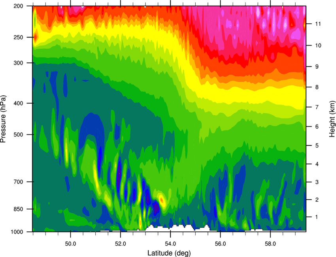Click the 52.0 latitude tick label
The image size is (336, 257).
121,244
